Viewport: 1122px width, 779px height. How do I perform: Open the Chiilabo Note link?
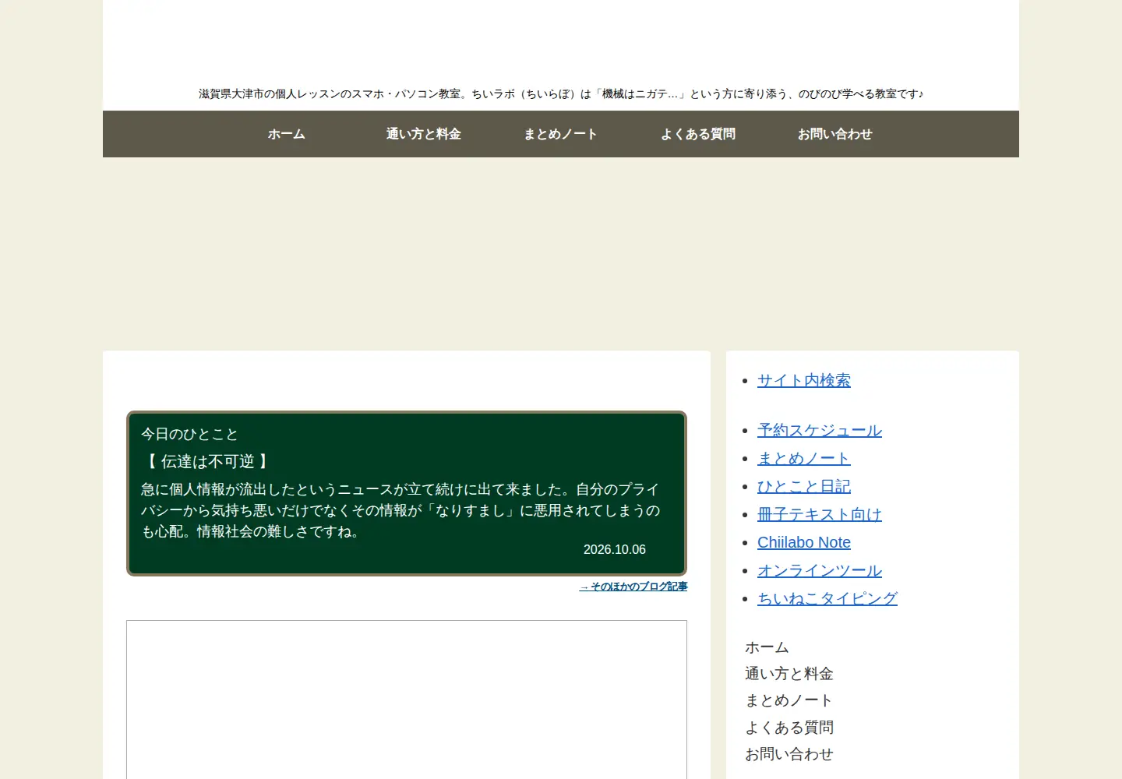point(804,542)
